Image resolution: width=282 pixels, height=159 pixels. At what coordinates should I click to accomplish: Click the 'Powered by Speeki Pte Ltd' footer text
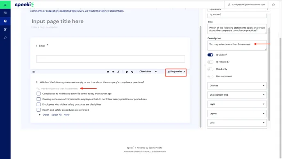coord(150,148)
